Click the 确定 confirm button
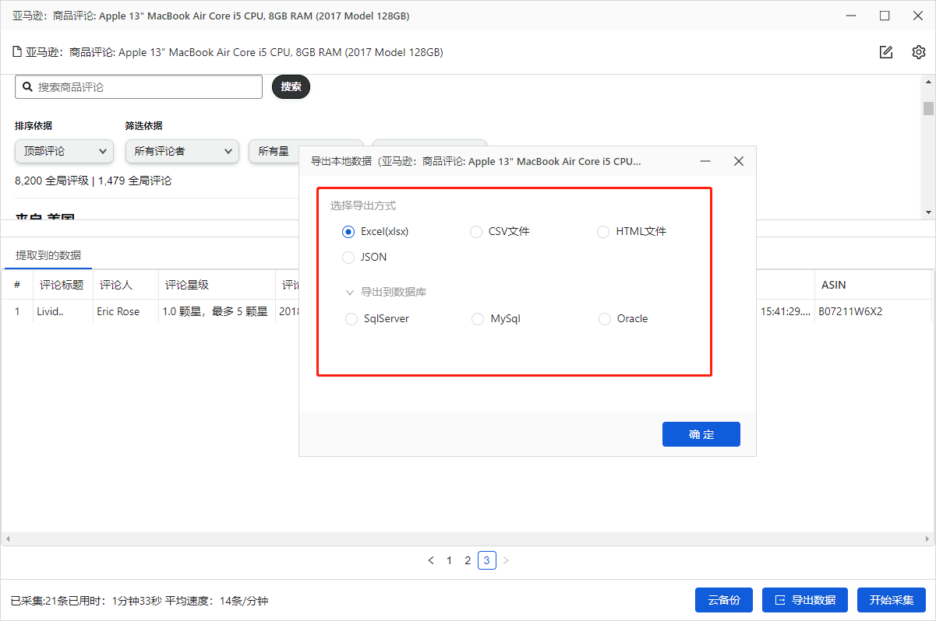The image size is (936, 621). pos(701,434)
